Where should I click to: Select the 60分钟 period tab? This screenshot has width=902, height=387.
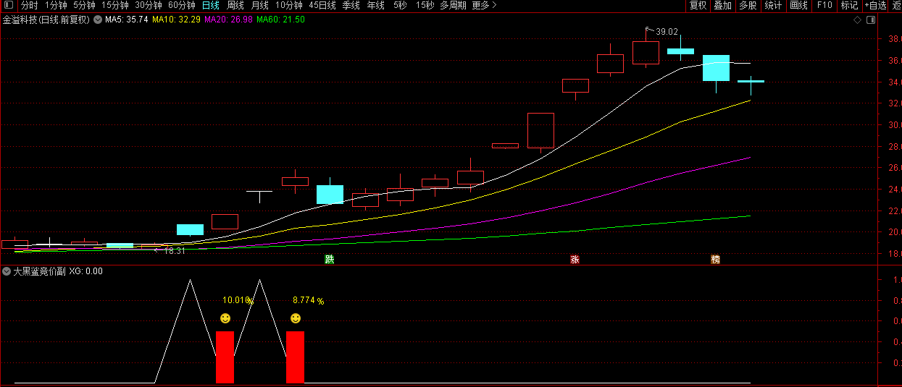point(182,6)
